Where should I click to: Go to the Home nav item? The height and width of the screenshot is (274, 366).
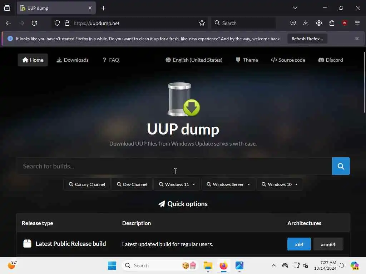click(x=33, y=60)
